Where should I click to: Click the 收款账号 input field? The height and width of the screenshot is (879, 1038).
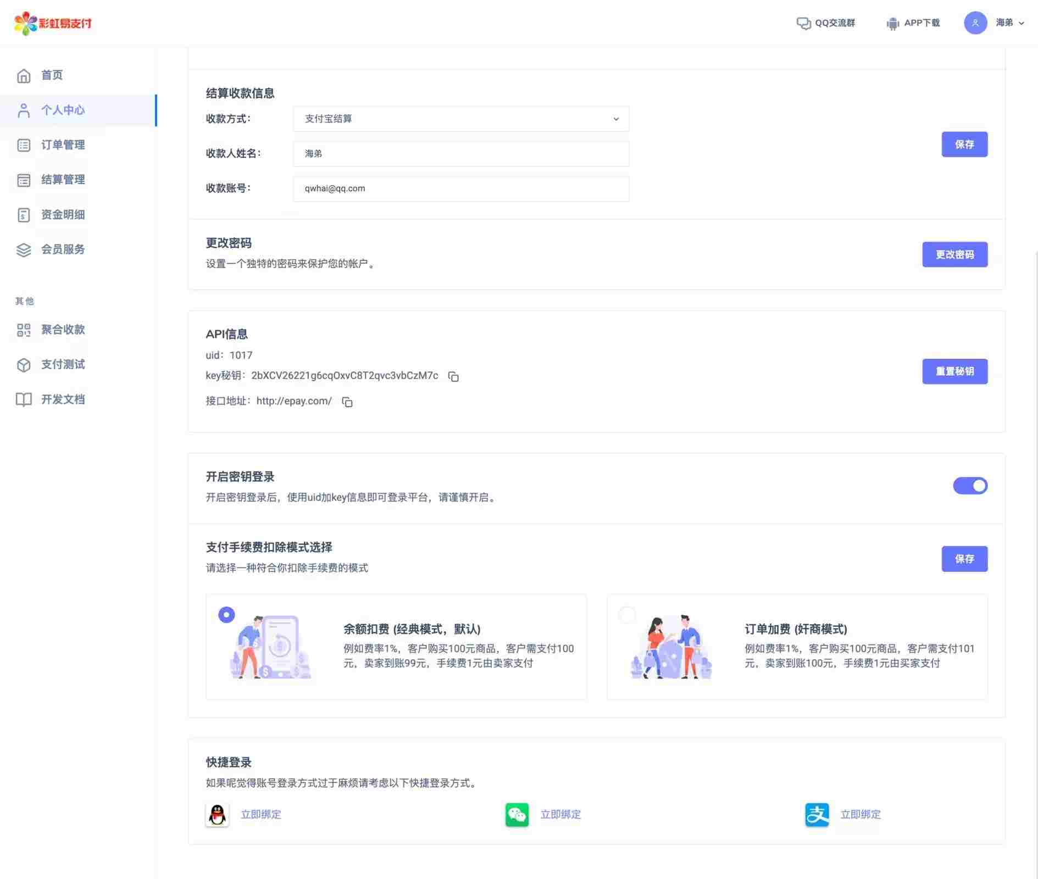click(460, 188)
